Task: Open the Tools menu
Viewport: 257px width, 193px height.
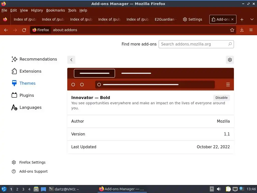Action: tap(72, 10)
